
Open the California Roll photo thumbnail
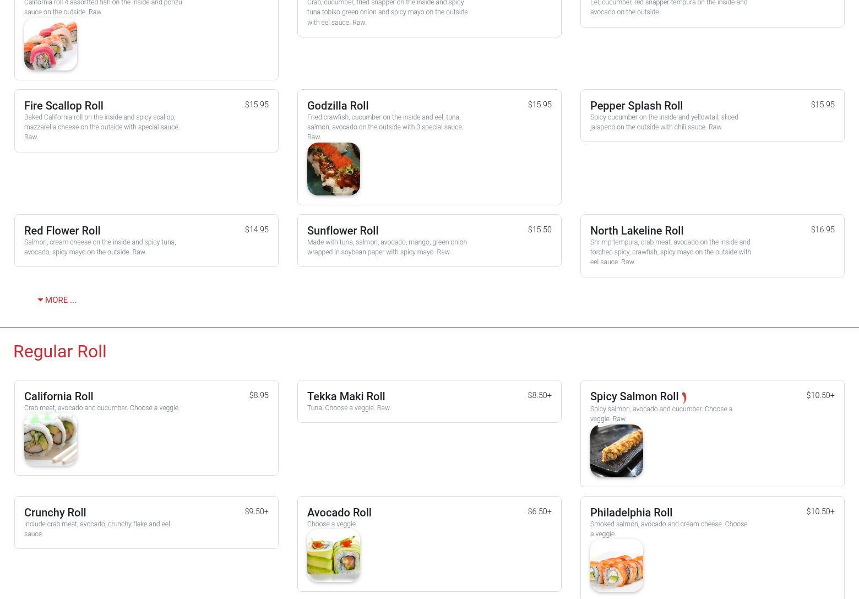51,440
